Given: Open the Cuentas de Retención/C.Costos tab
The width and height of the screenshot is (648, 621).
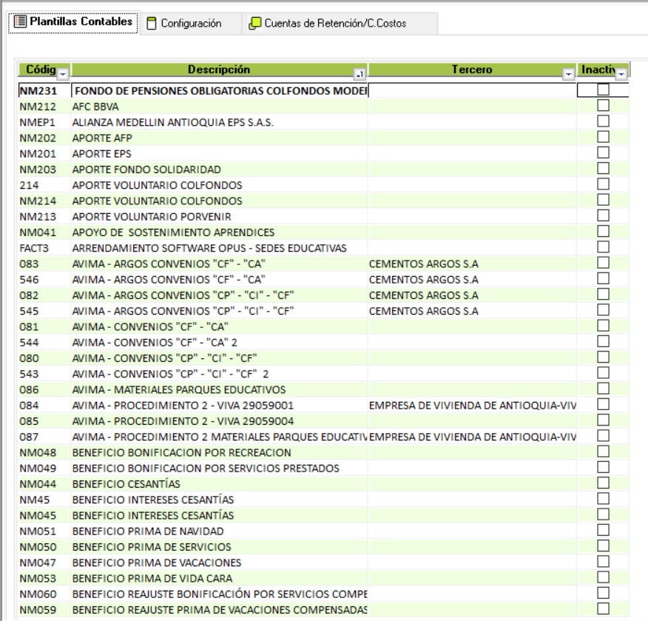Looking at the screenshot, I should tap(335, 23).
